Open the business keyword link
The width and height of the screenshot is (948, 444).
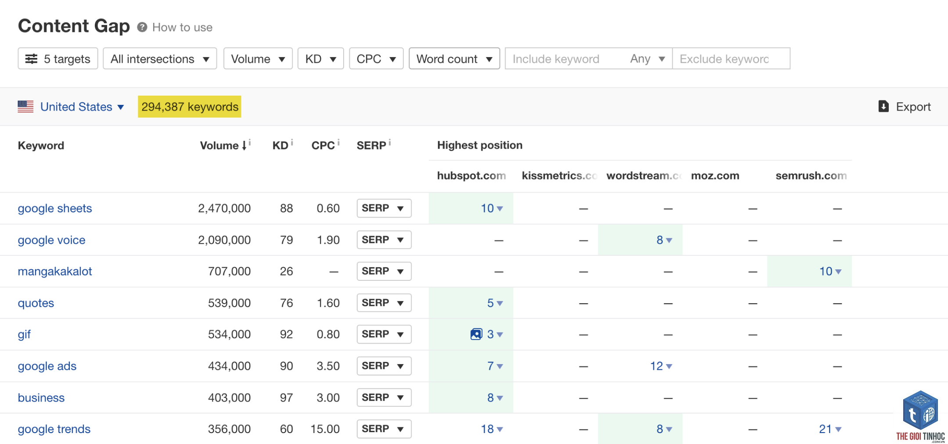point(41,397)
